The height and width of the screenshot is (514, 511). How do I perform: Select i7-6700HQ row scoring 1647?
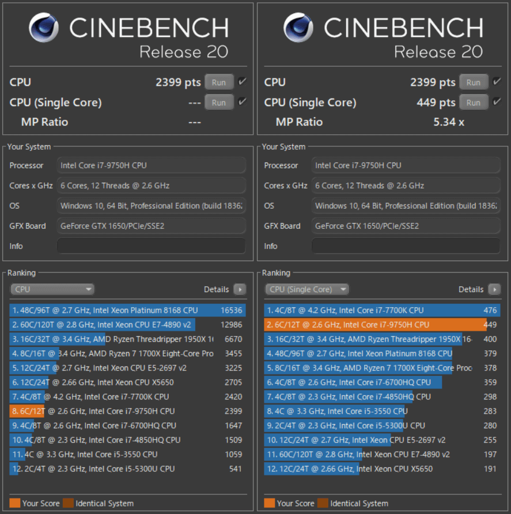click(127, 426)
